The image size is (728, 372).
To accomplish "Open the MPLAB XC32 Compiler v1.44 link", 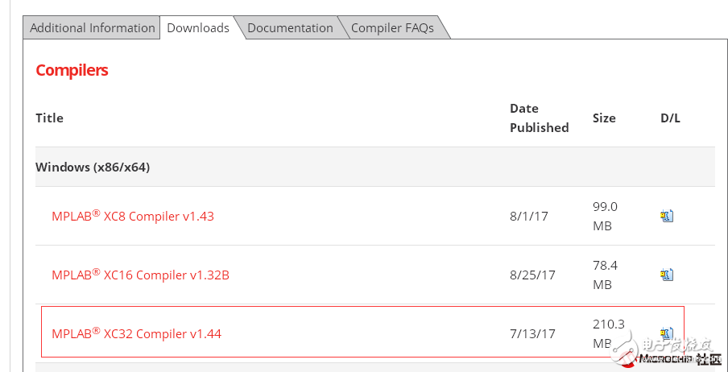I will [x=136, y=333].
